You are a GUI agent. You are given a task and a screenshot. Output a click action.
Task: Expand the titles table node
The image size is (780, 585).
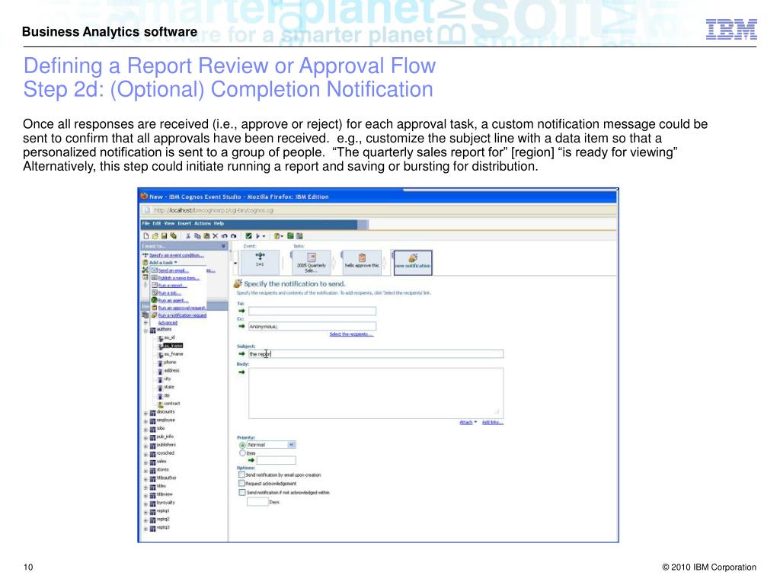[x=145, y=487]
